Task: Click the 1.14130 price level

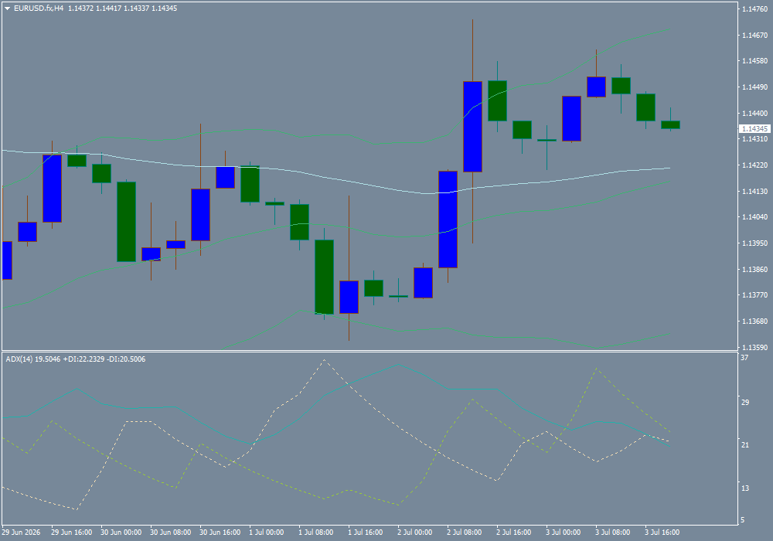Action: click(754, 191)
